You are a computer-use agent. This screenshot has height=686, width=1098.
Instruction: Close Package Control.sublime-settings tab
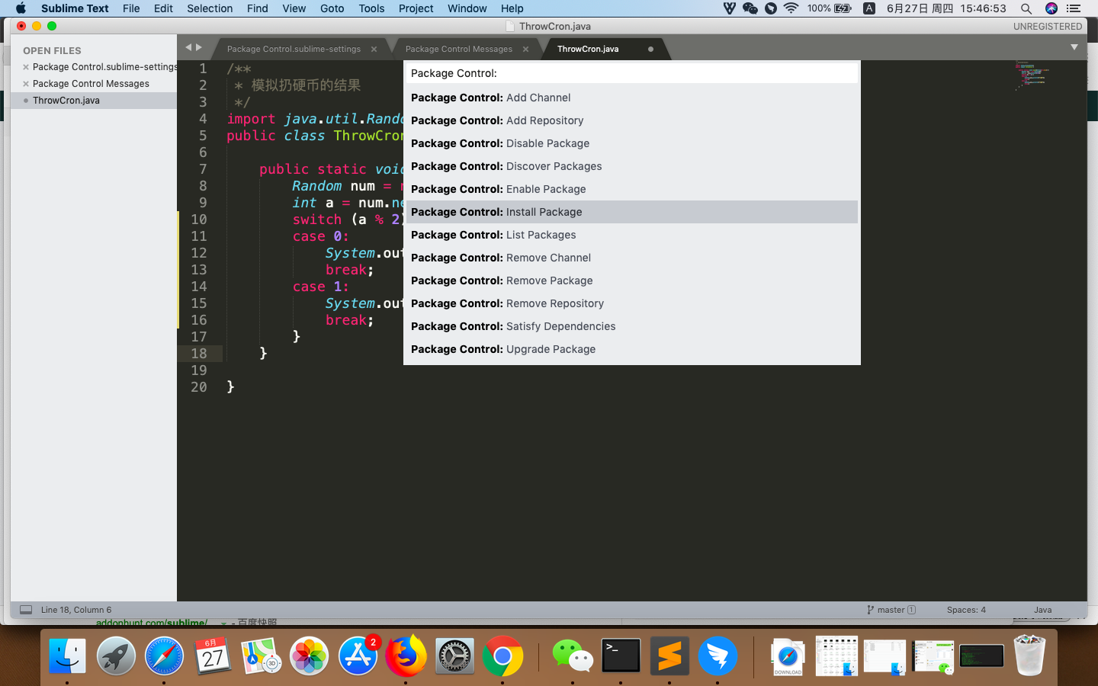click(x=374, y=49)
